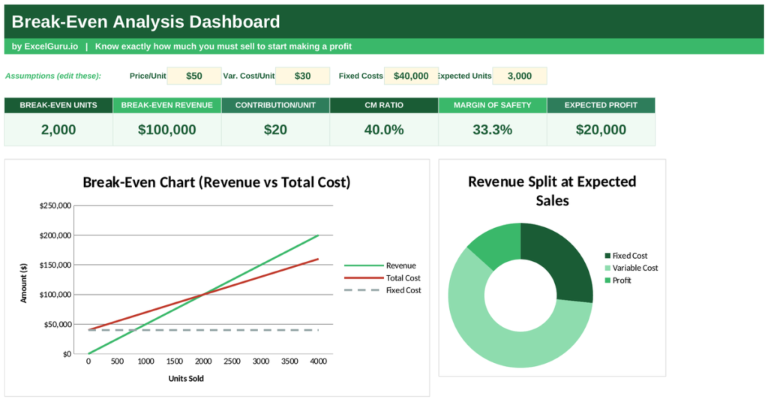Click the break-even units value 2,000
The width and height of the screenshot is (768, 402).
58,130
